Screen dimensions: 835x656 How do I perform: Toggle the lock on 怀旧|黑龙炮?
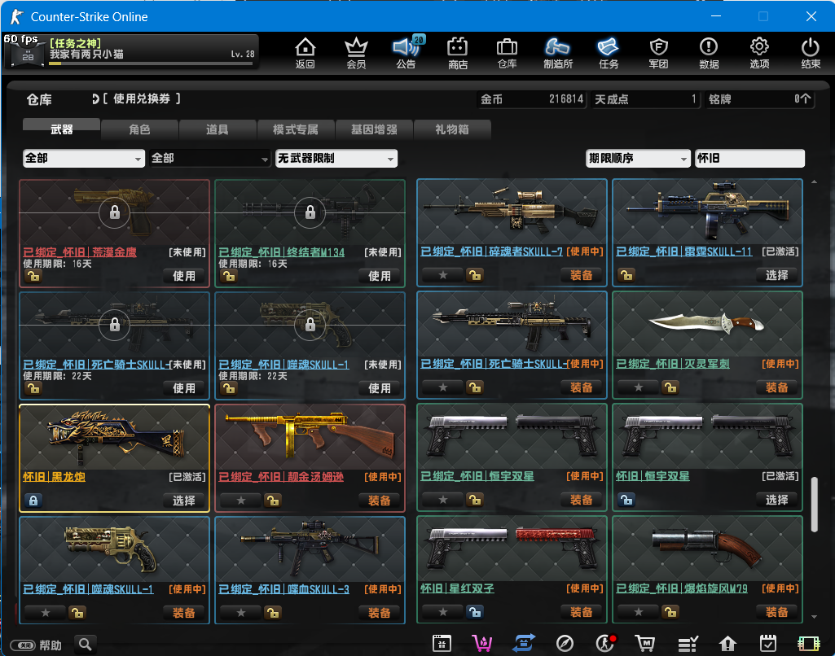tap(33, 500)
